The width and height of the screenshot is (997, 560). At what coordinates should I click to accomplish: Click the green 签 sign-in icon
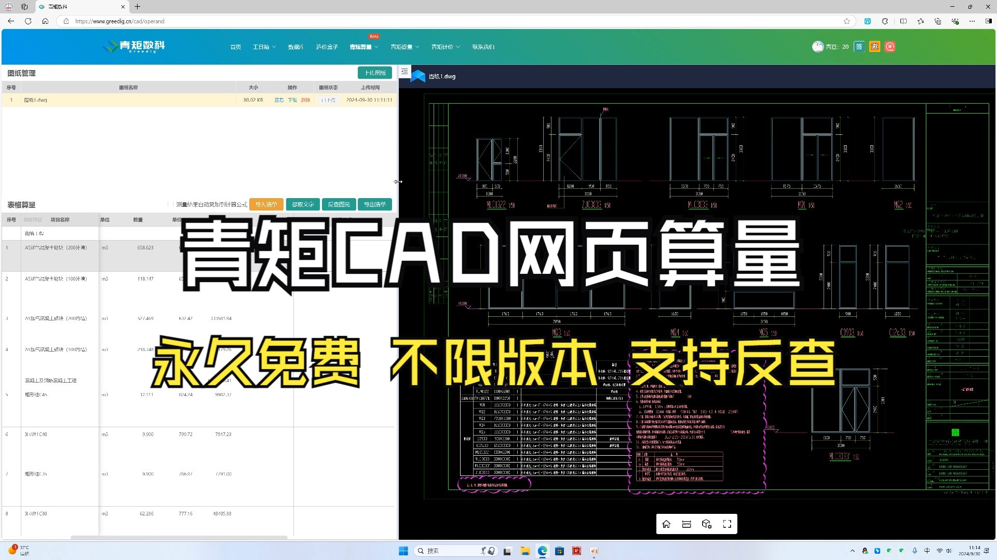(859, 47)
